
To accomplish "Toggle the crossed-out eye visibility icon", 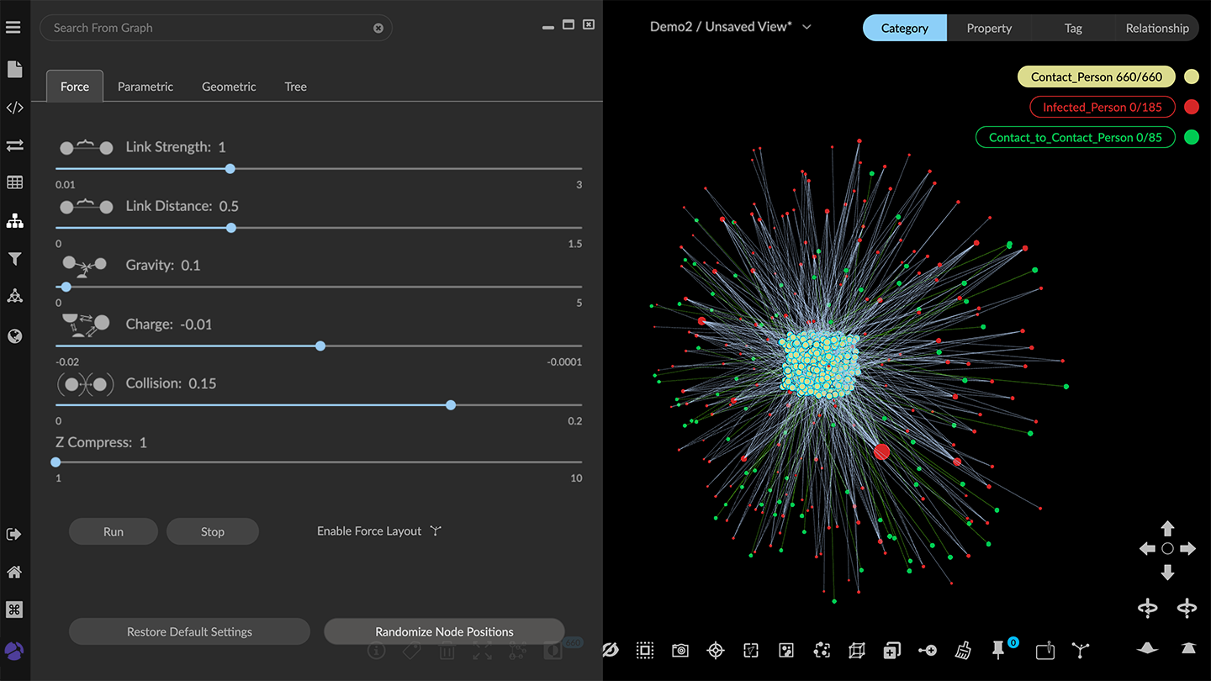I will click(611, 650).
